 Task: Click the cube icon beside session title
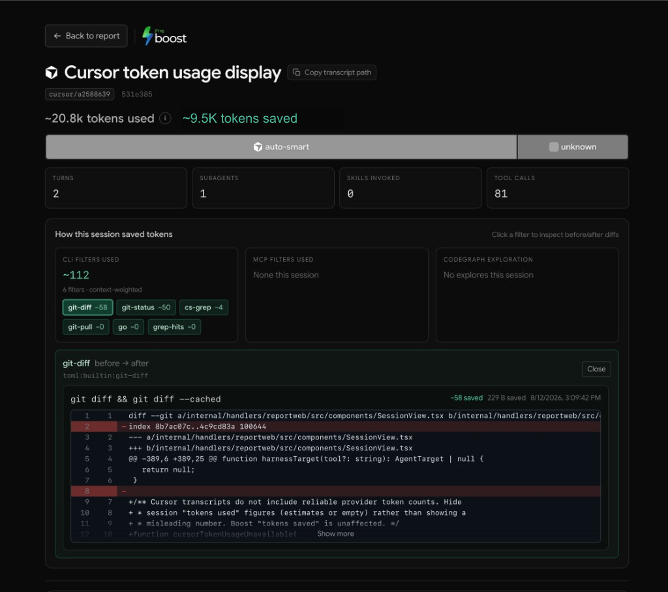(x=52, y=73)
